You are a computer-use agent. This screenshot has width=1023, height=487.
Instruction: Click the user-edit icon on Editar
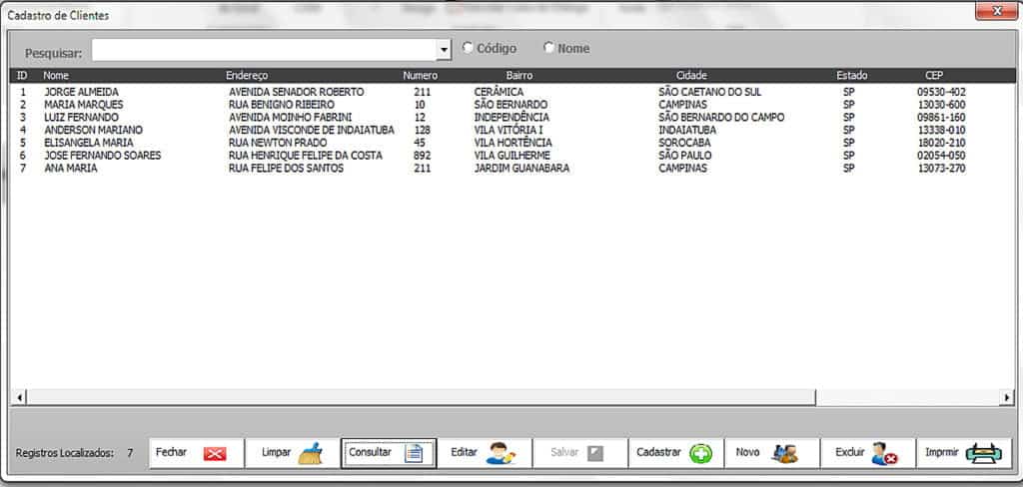pos(501,453)
